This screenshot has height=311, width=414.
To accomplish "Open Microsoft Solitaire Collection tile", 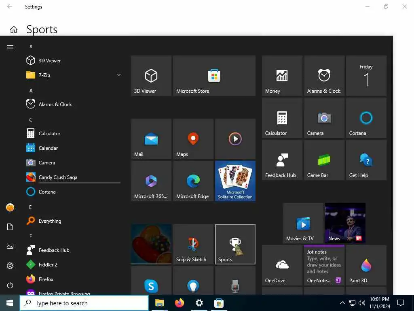I will (235, 181).
